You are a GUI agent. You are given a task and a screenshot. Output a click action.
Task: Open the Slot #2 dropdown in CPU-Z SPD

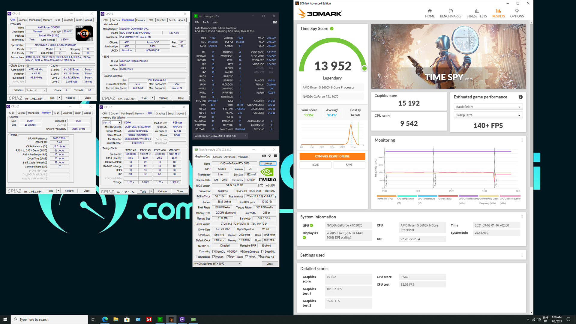pyautogui.click(x=112, y=122)
